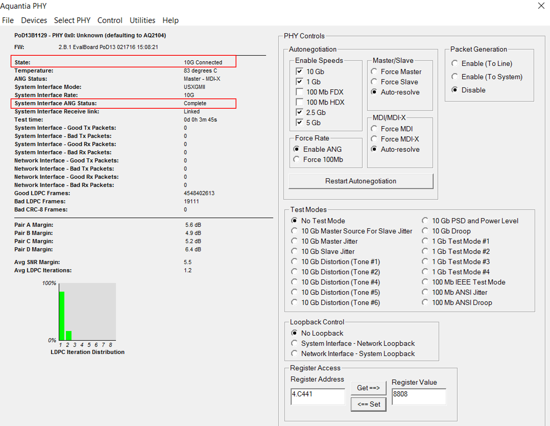Choose 10 Gb Master Source For Slave Jitter

pos(294,231)
